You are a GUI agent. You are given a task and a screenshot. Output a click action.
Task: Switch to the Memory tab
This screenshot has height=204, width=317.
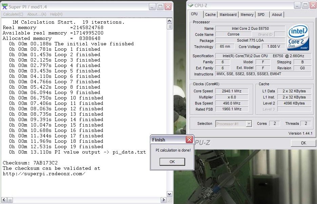click(247, 15)
